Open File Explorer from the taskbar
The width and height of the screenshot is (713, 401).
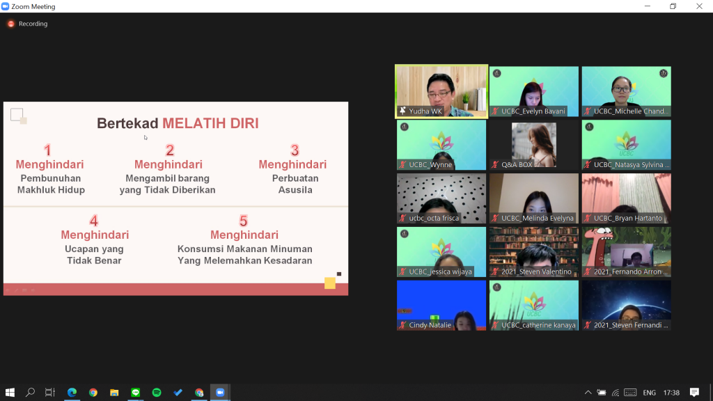[114, 393]
